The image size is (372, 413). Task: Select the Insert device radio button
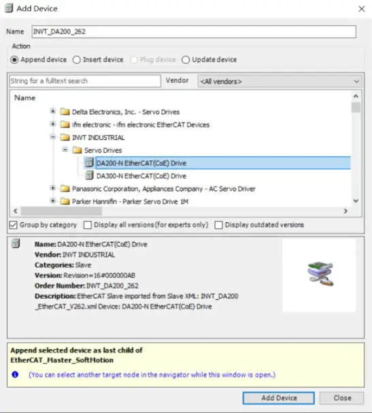[76, 60]
